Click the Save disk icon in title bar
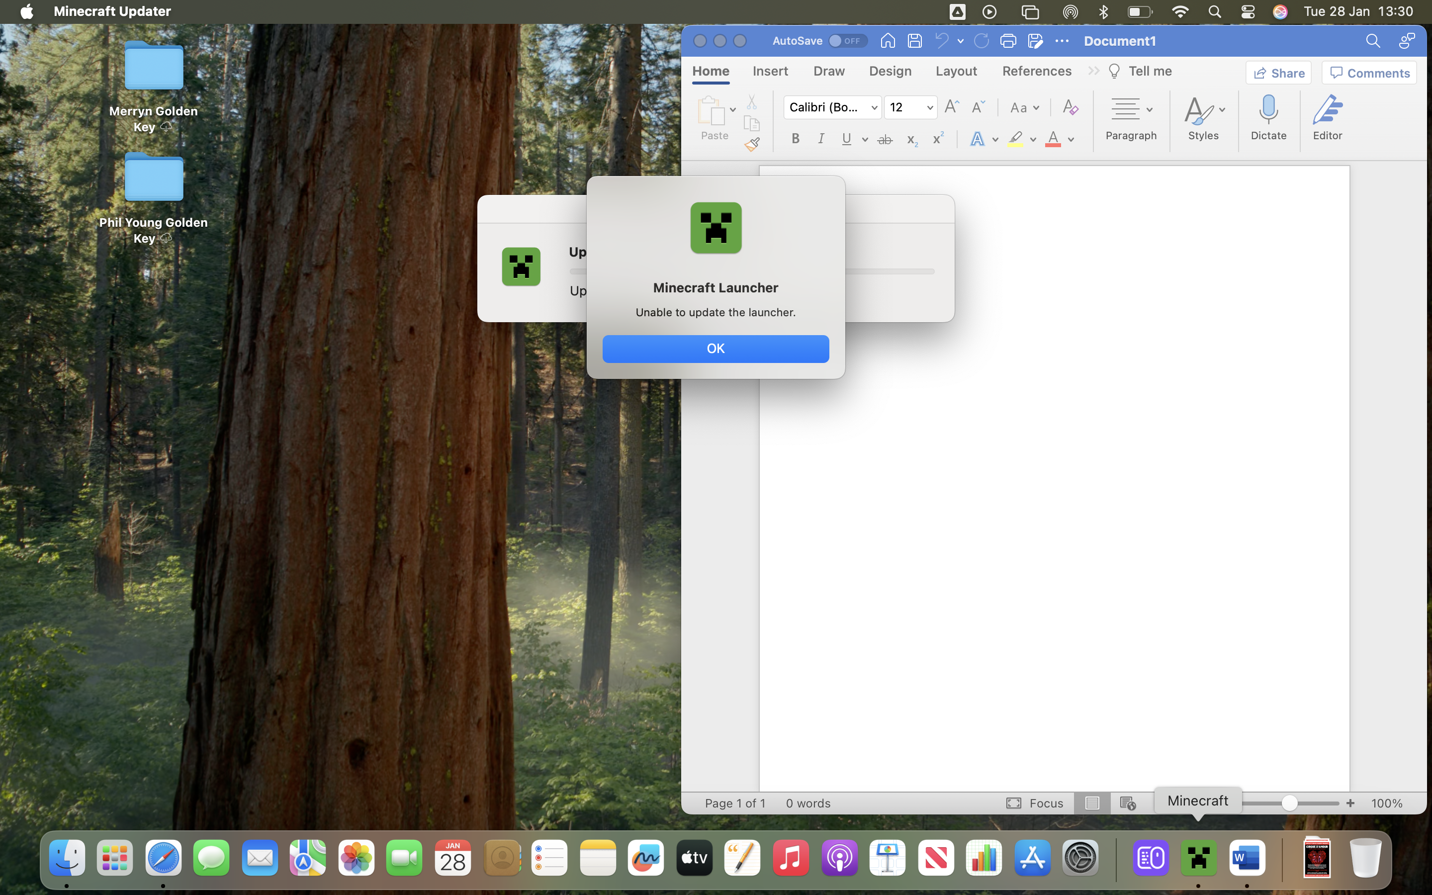Viewport: 1432px width, 895px height. point(915,41)
